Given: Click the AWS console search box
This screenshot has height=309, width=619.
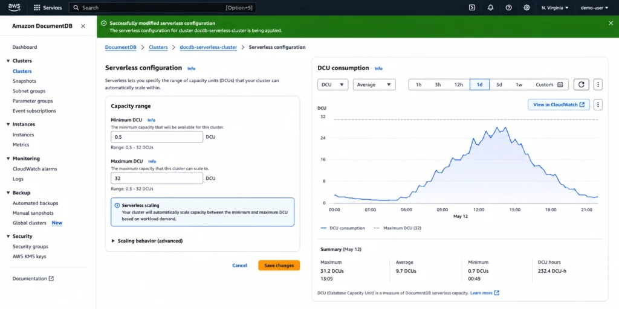Looking at the screenshot, I should (x=162, y=7).
